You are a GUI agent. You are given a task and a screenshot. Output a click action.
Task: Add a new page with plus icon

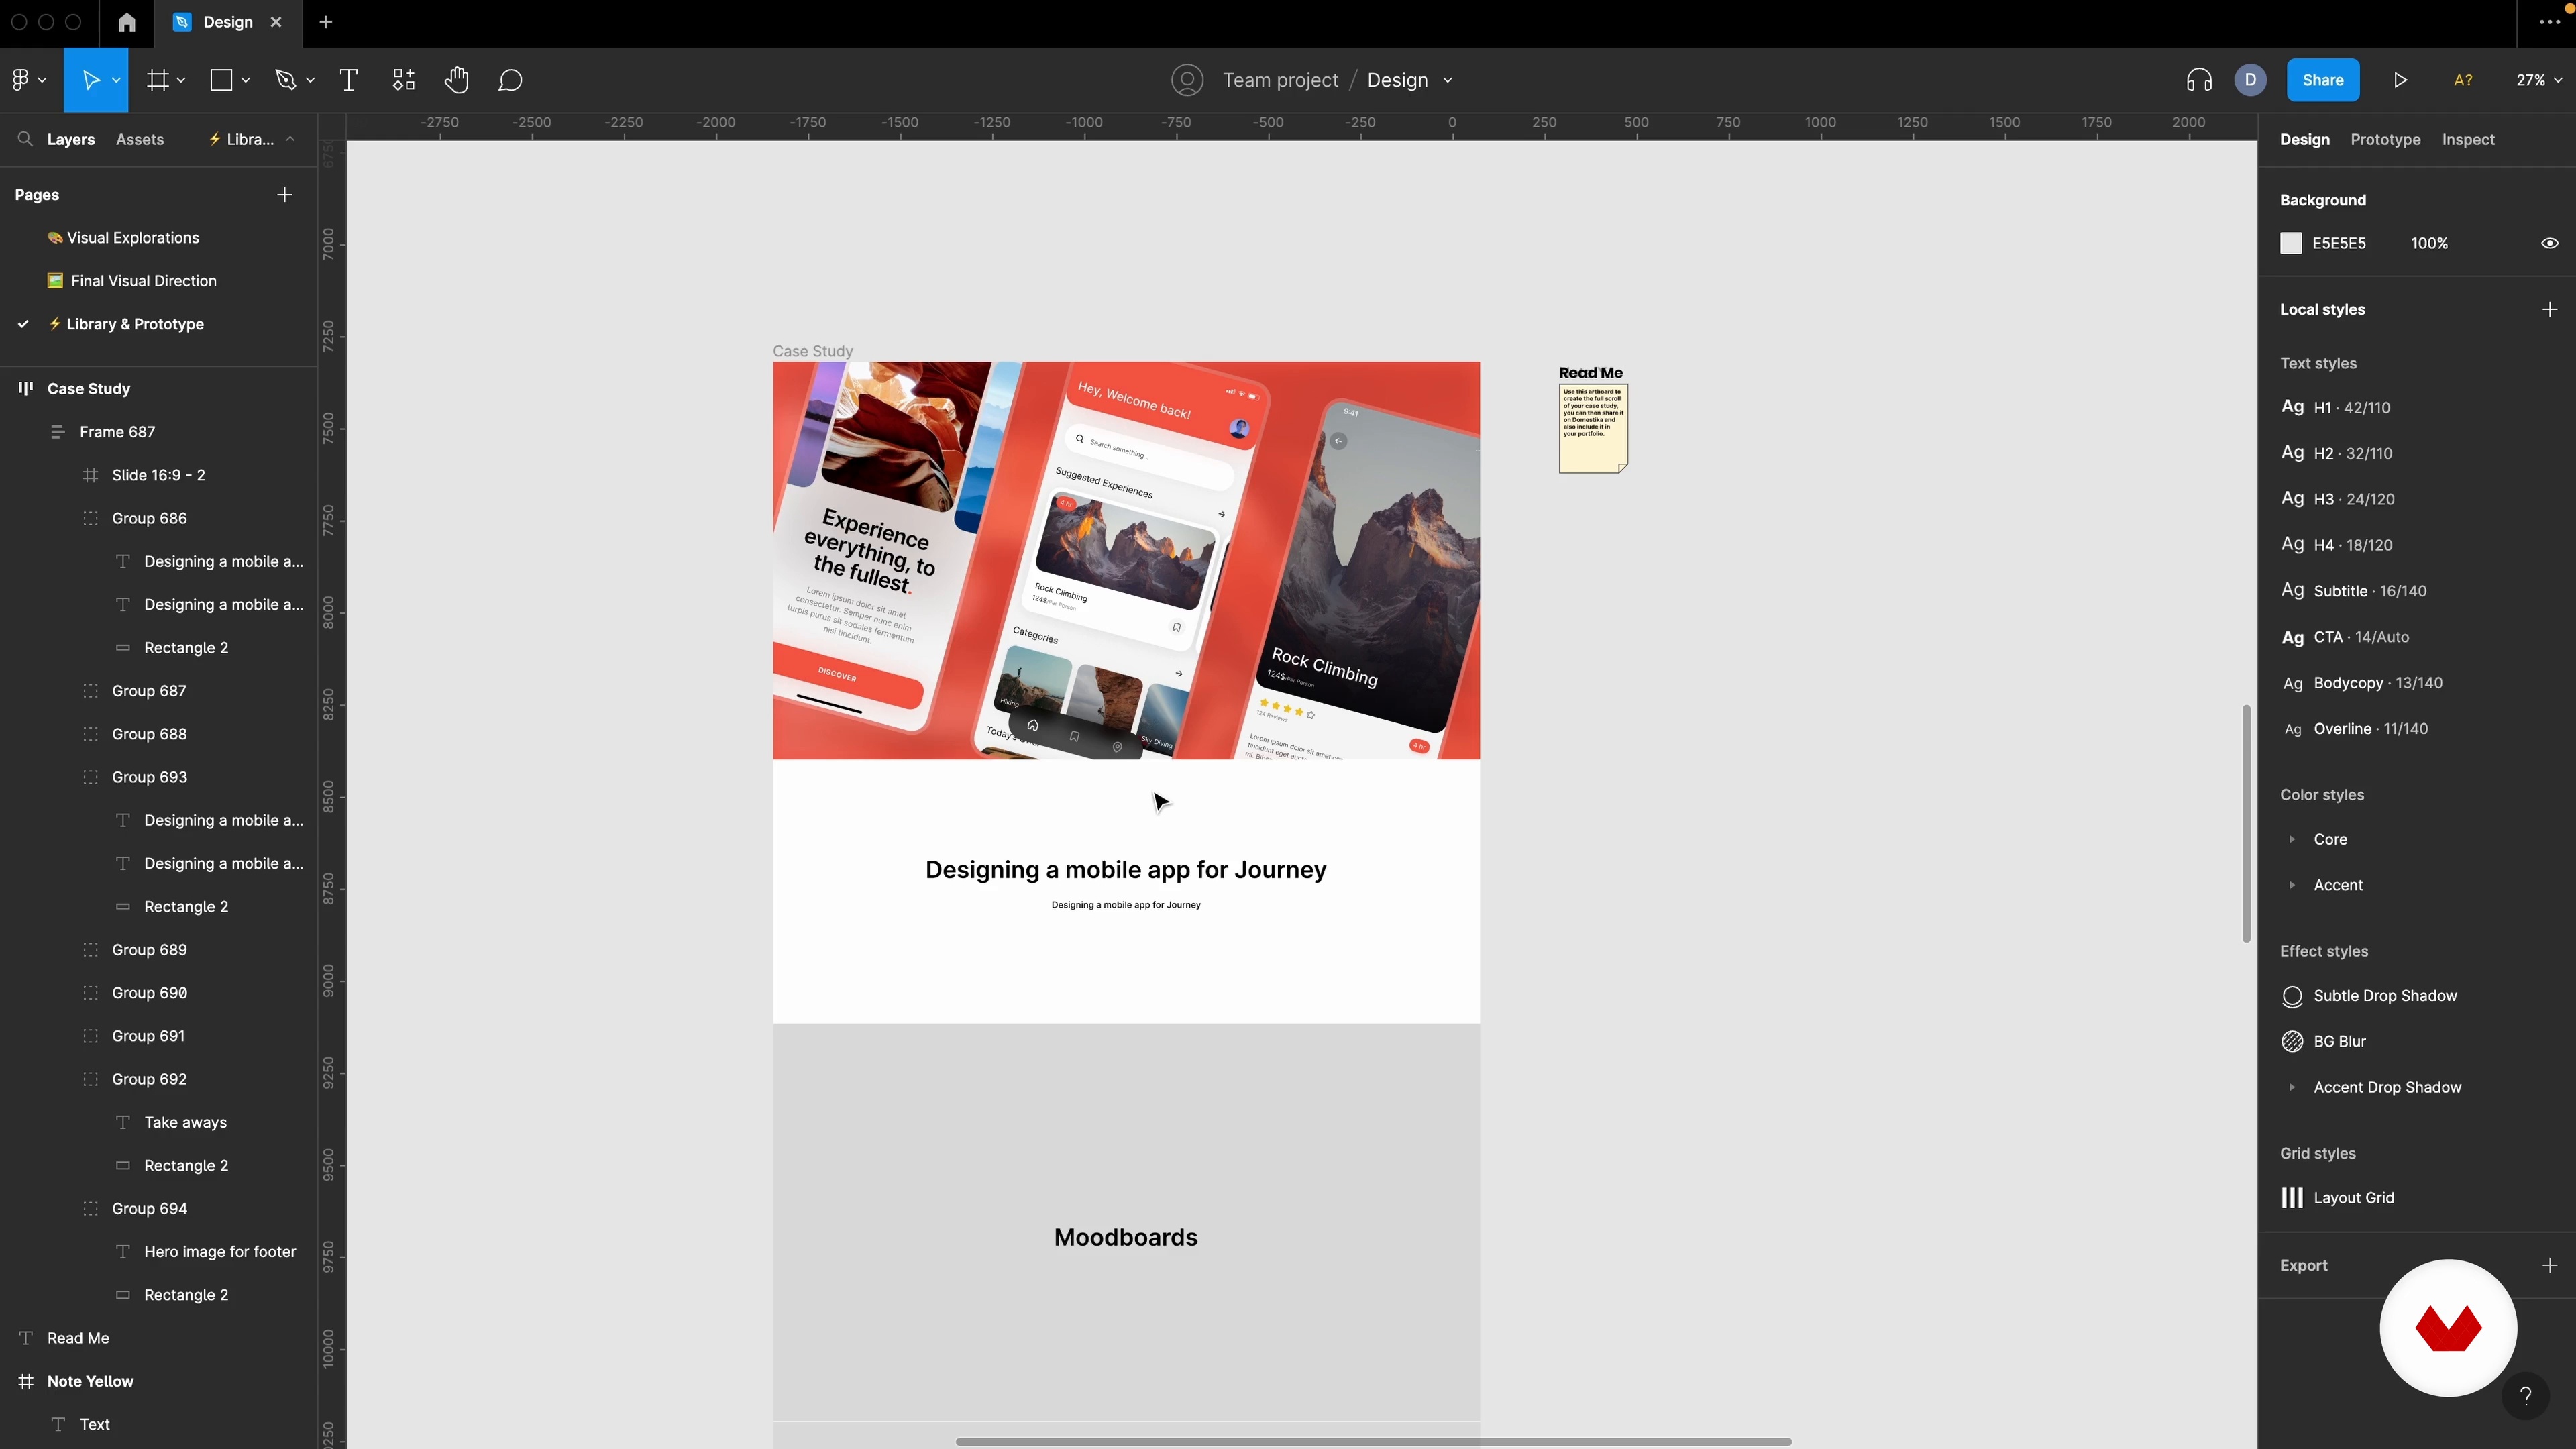(285, 194)
